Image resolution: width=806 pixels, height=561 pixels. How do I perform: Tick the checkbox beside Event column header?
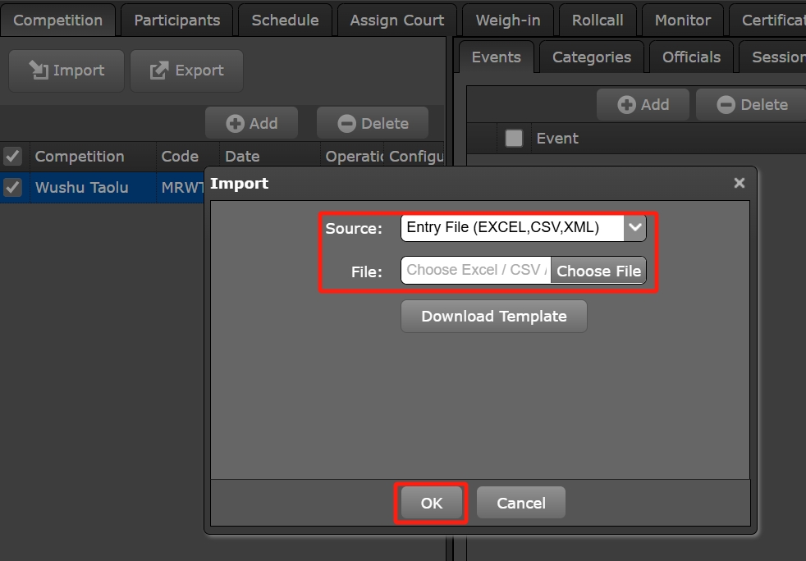click(x=514, y=139)
